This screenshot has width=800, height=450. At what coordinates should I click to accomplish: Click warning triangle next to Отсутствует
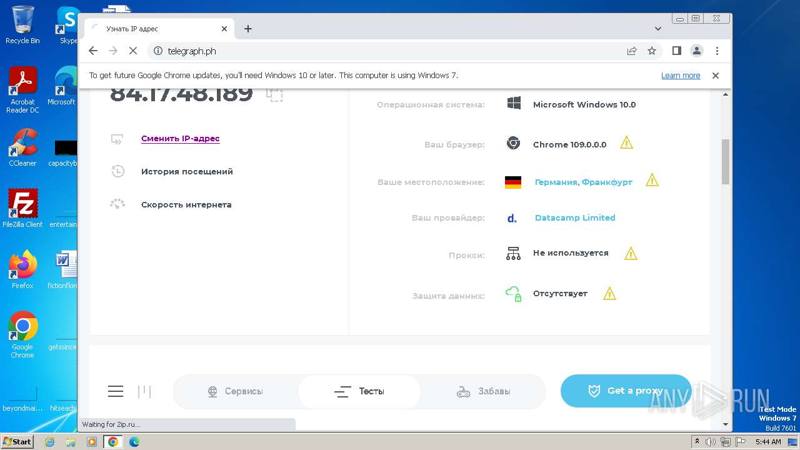(609, 293)
